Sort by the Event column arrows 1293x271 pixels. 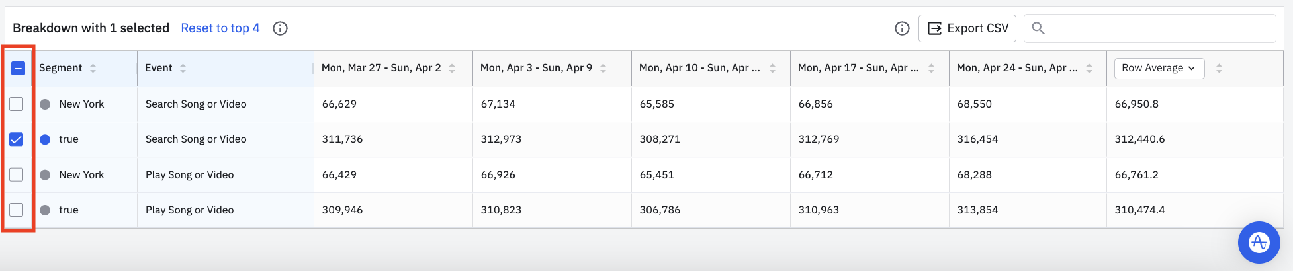[183, 68]
